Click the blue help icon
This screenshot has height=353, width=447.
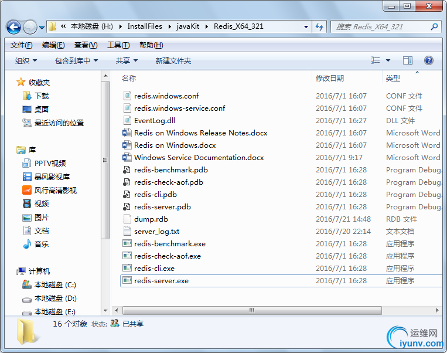(x=429, y=60)
